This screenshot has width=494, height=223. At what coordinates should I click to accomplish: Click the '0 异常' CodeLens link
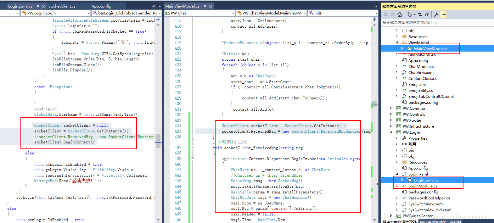pyautogui.click(x=240, y=142)
